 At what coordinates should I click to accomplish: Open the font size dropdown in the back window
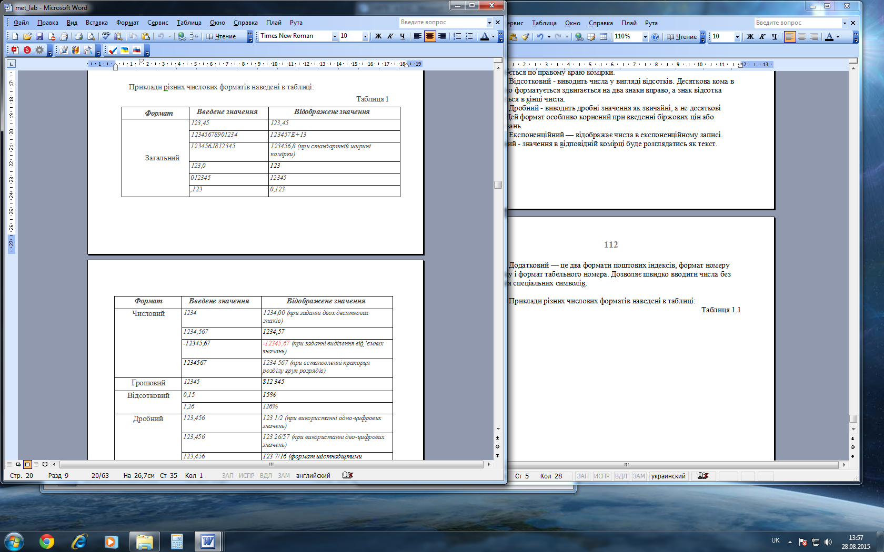(x=737, y=37)
